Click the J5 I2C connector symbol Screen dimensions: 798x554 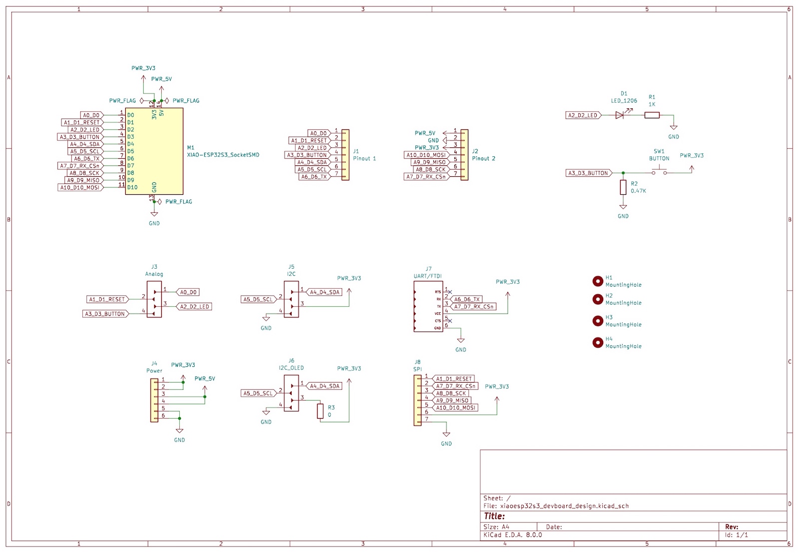coord(291,299)
